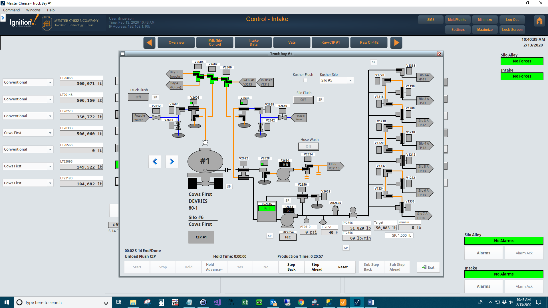Image resolution: width=548 pixels, height=308 pixels.
Task: Select valve V2624 actuator
Action: [308, 159]
